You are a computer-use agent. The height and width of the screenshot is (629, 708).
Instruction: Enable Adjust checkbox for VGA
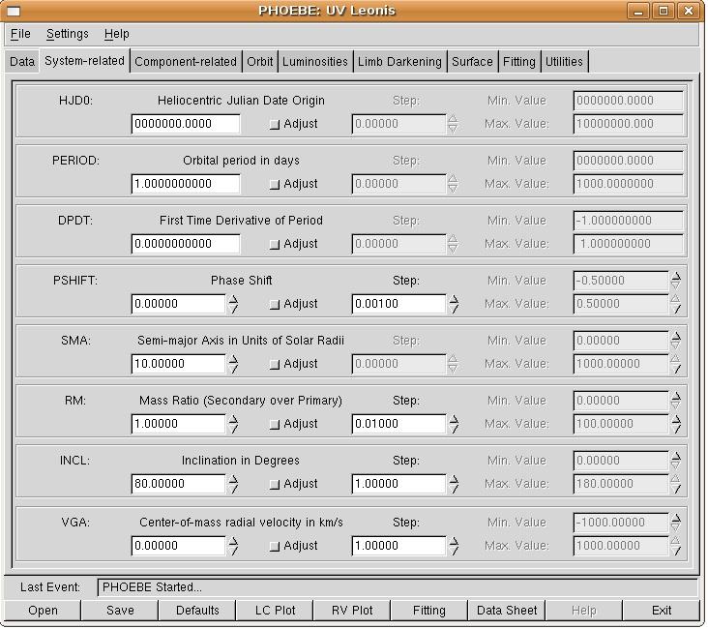[x=275, y=547]
